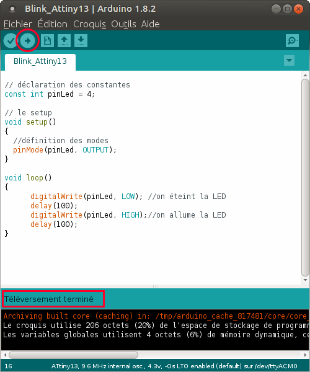Click the Verify checkmark button
The image size is (310, 372).
tap(11, 41)
